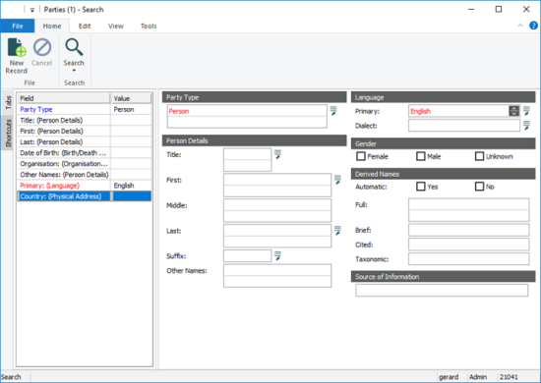Screen dimensions: 541x383
Task: Check the Unknown gender checkbox
Action: point(479,156)
